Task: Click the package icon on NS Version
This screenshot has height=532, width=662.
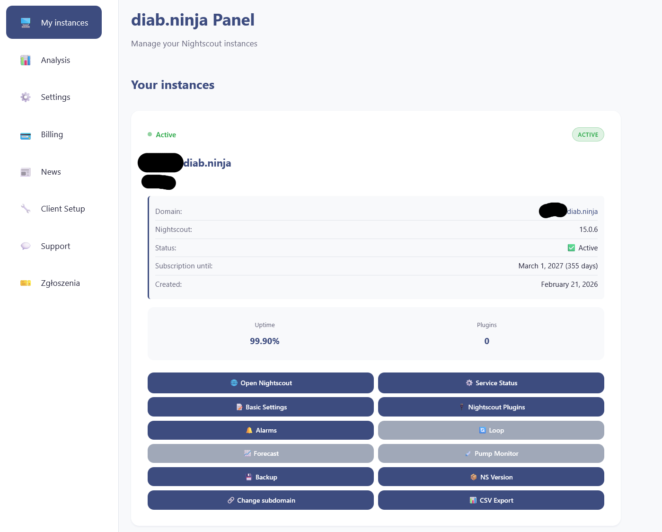Action: (x=474, y=477)
